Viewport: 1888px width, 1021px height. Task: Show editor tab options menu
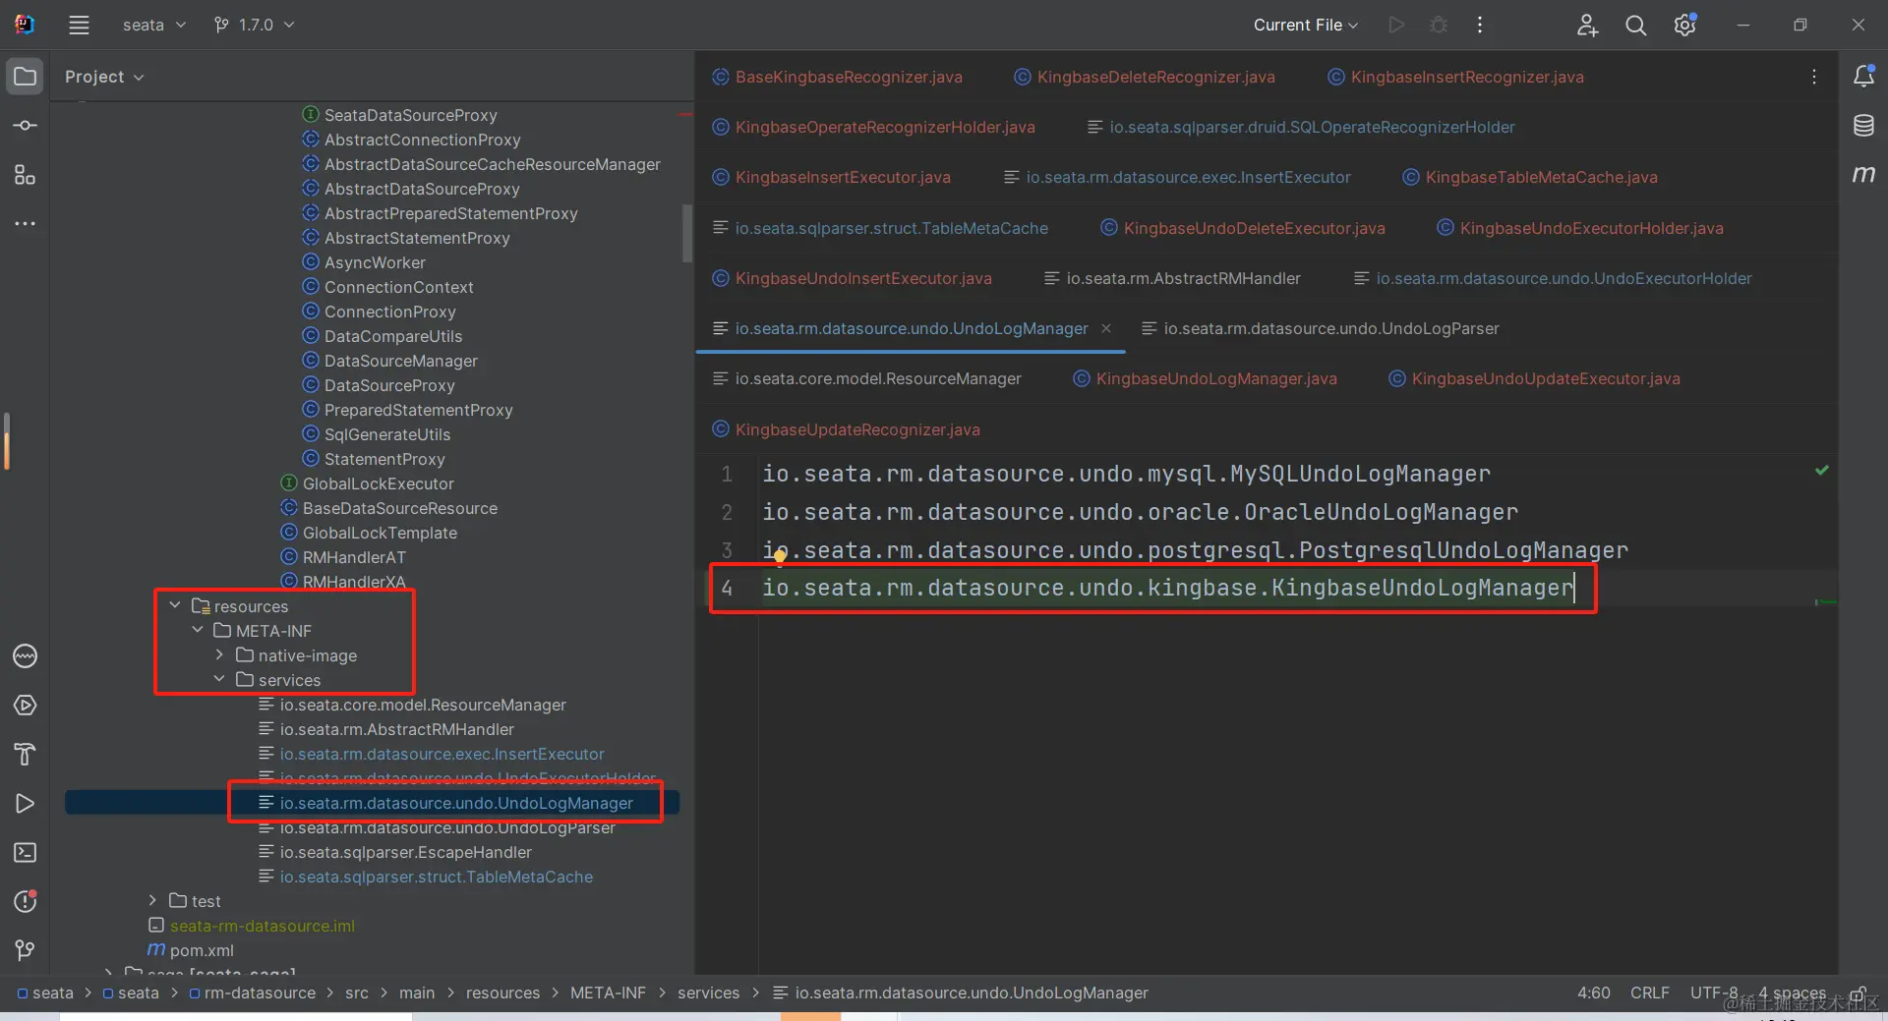point(1814,77)
